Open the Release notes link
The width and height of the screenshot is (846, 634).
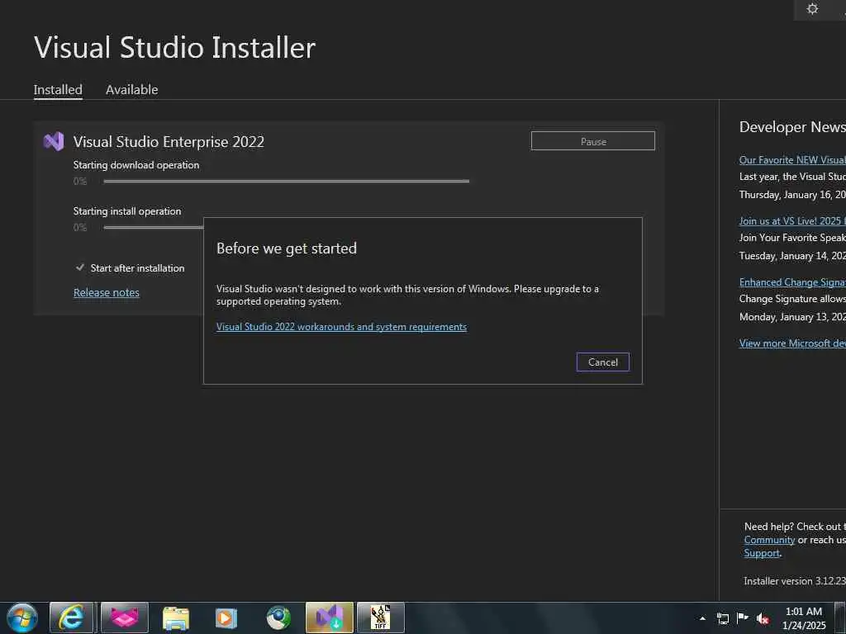click(x=107, y=292)
